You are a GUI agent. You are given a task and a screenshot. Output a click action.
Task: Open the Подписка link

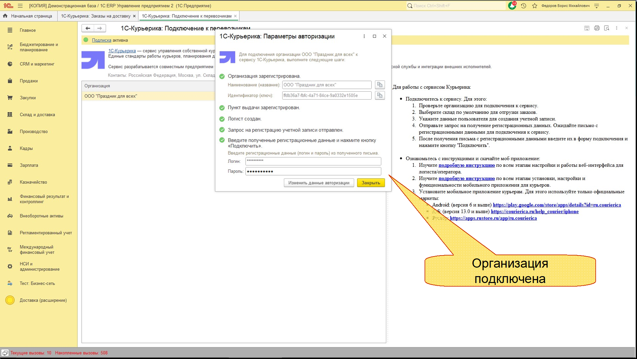point(102,40)
